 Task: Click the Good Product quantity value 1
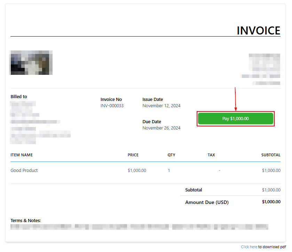click(169, 171)
